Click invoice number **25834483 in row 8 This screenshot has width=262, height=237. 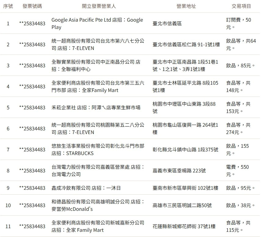point(32,171)
